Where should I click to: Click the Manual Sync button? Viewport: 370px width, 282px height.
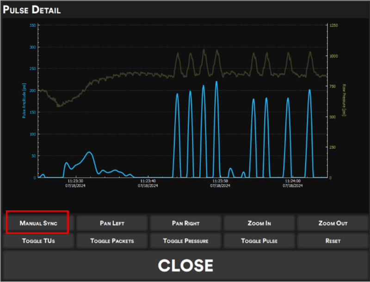coord(38,223)
